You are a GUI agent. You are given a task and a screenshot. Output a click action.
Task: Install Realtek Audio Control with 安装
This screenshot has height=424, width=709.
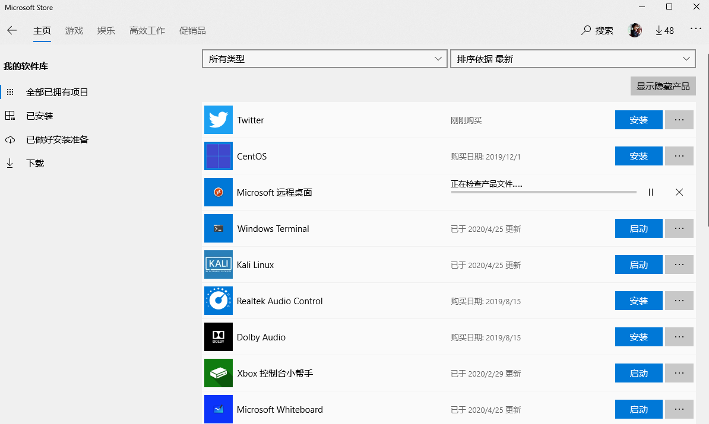pyautogui.click(x=638, y=300)
